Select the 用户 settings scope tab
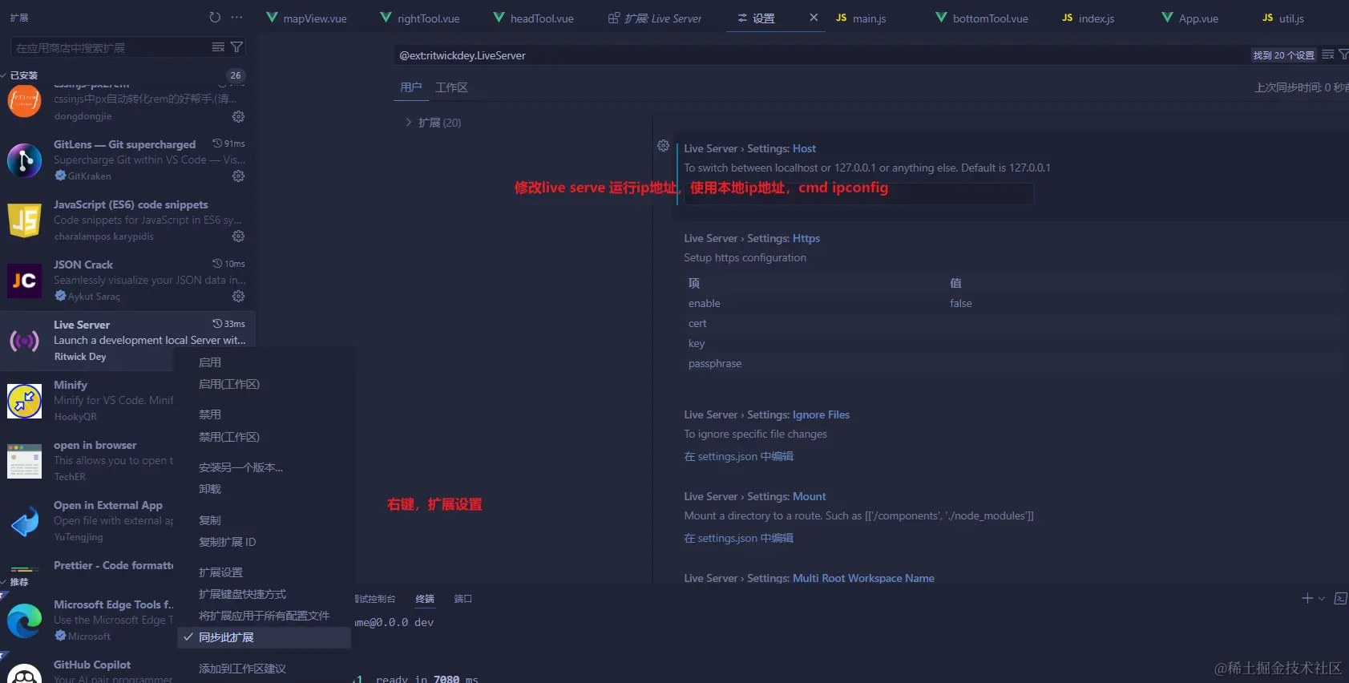 [x=410, y=87]
